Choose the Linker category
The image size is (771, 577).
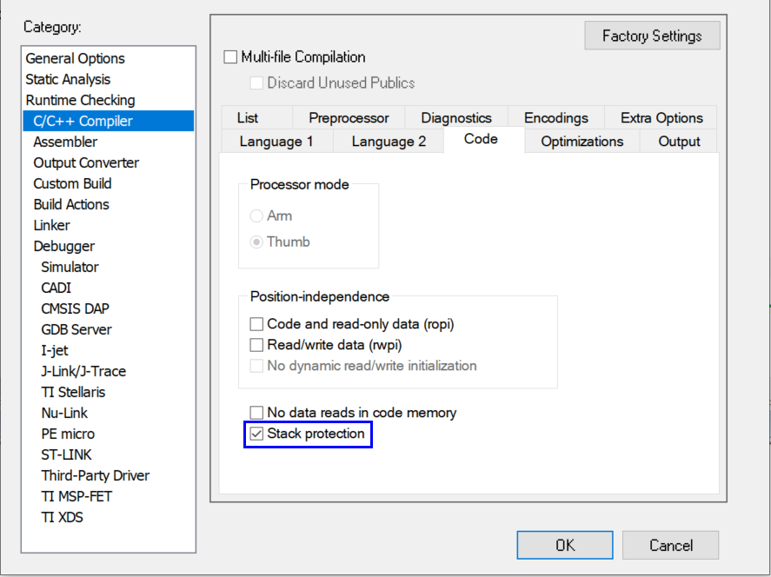point(51,225)
